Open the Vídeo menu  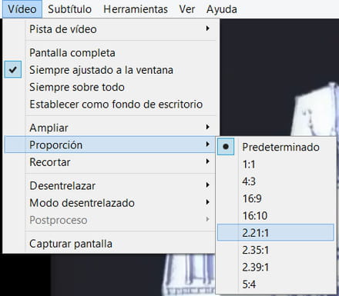[x=22, y=9]
